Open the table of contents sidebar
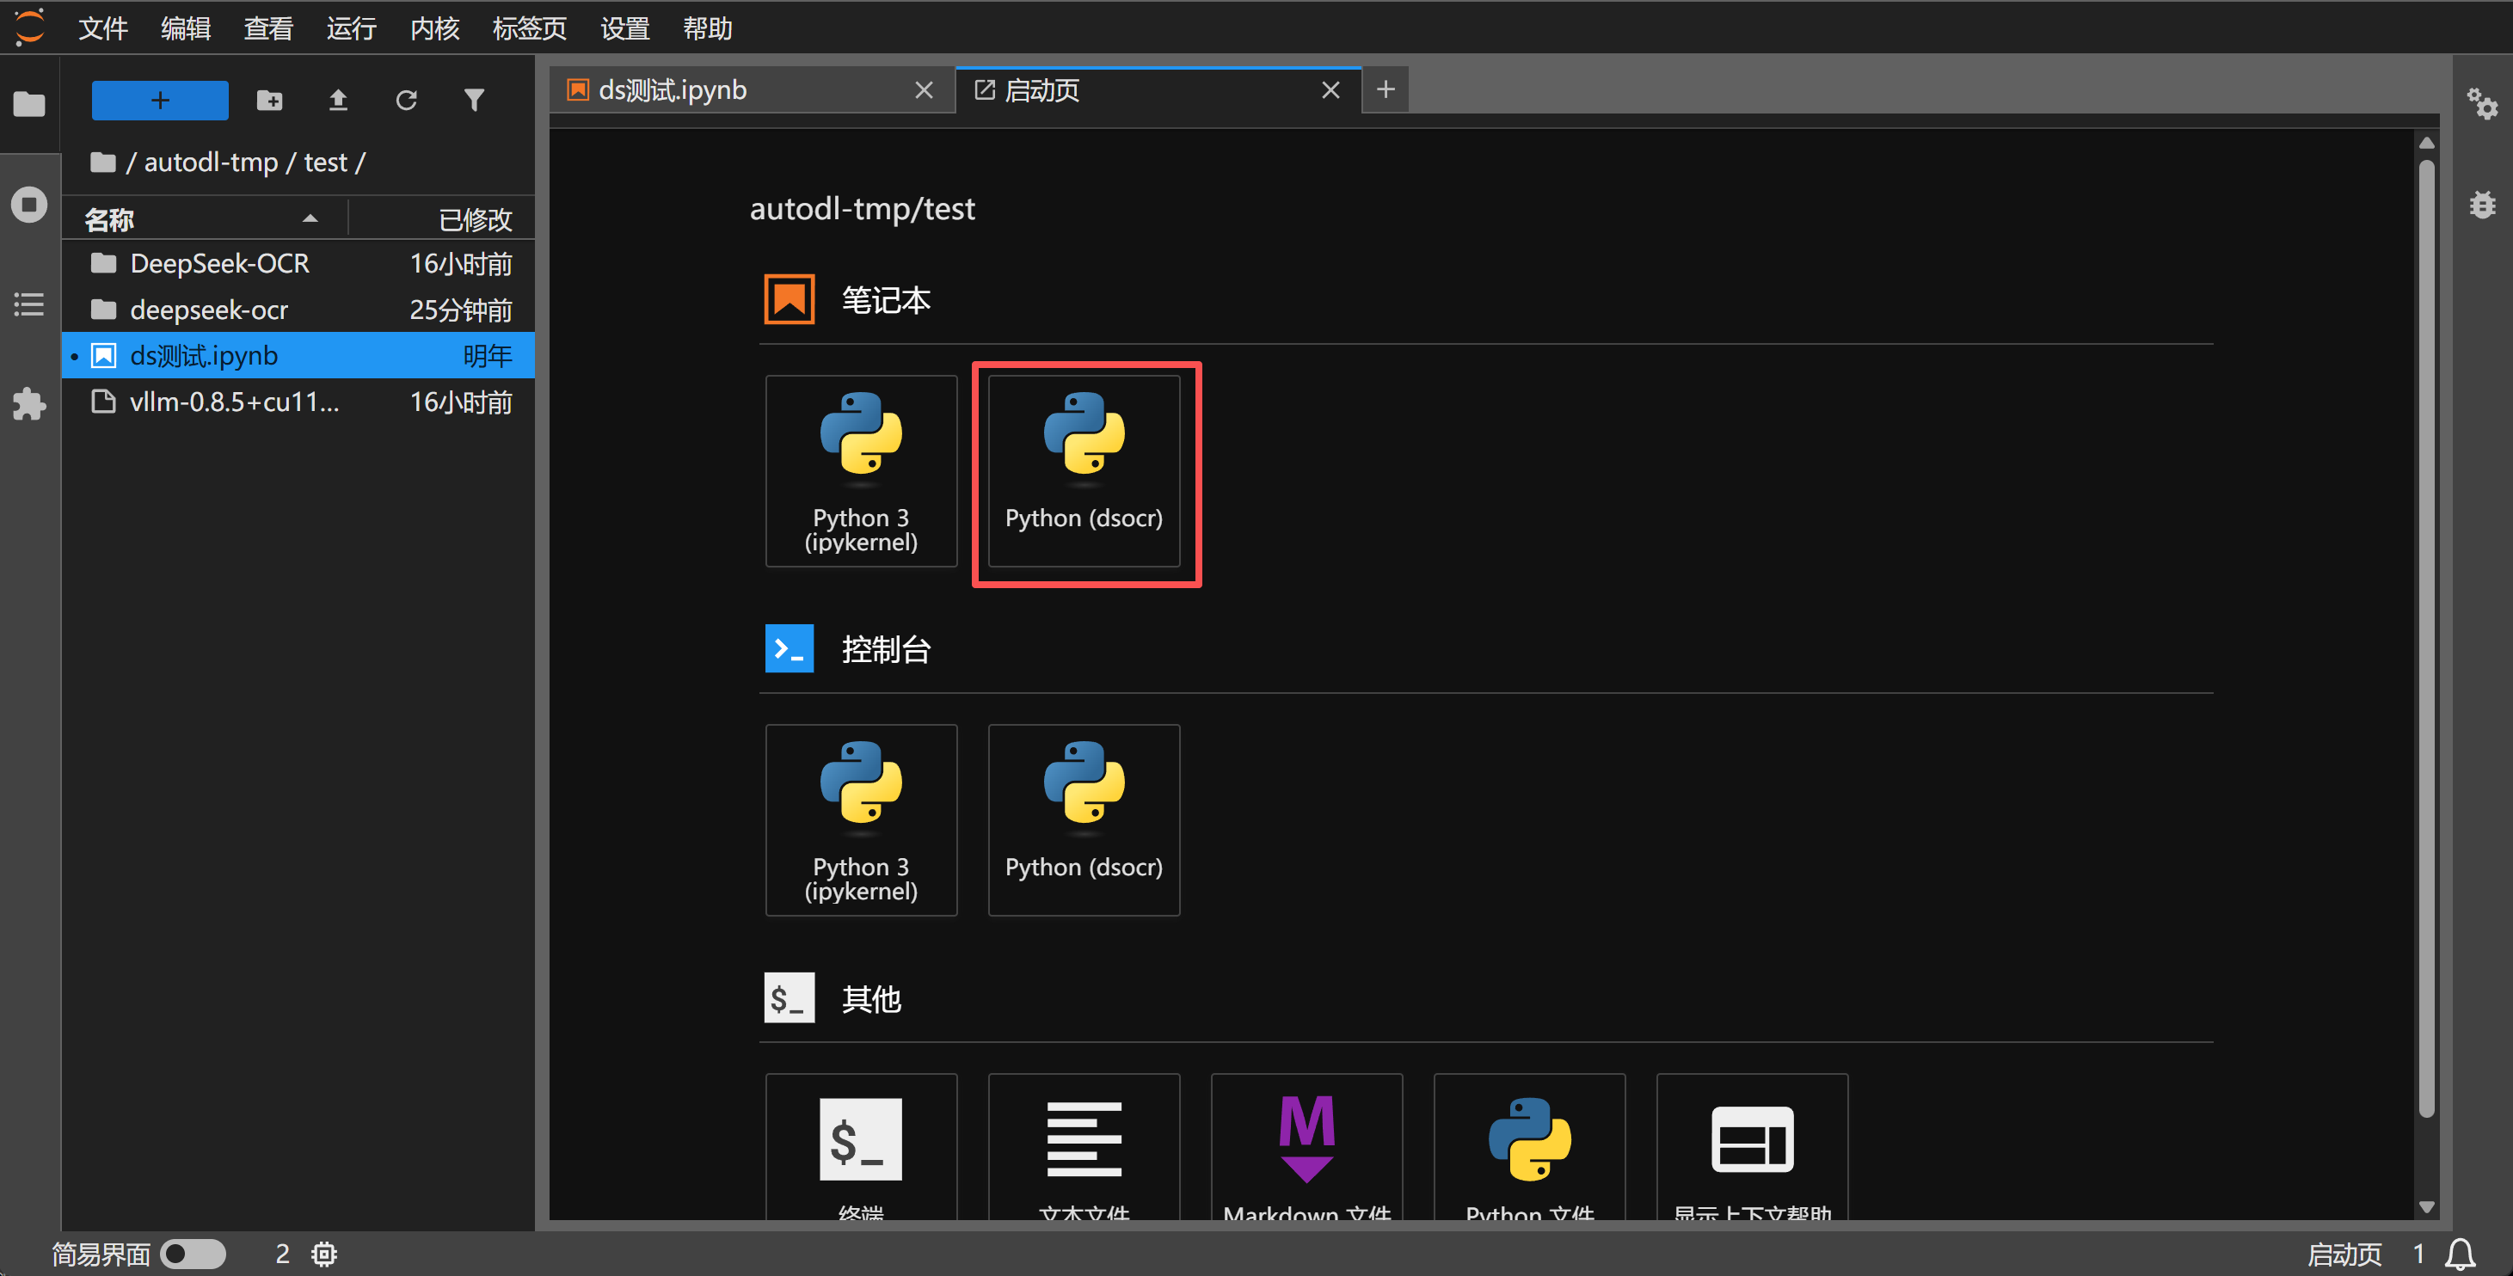Viewport: 2513px width, 1276px height. [29, 304]
